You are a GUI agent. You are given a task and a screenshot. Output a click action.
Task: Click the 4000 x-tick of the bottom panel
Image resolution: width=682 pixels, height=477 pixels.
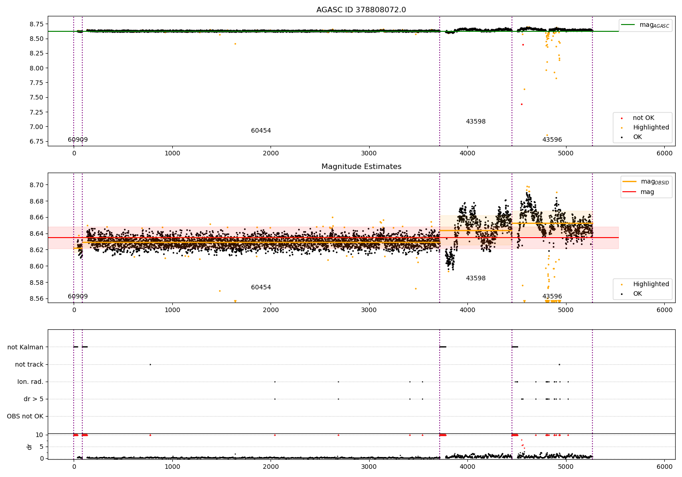click(x=467, y=467)
